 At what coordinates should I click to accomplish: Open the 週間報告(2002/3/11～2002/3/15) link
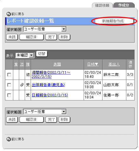pos(51,74)
